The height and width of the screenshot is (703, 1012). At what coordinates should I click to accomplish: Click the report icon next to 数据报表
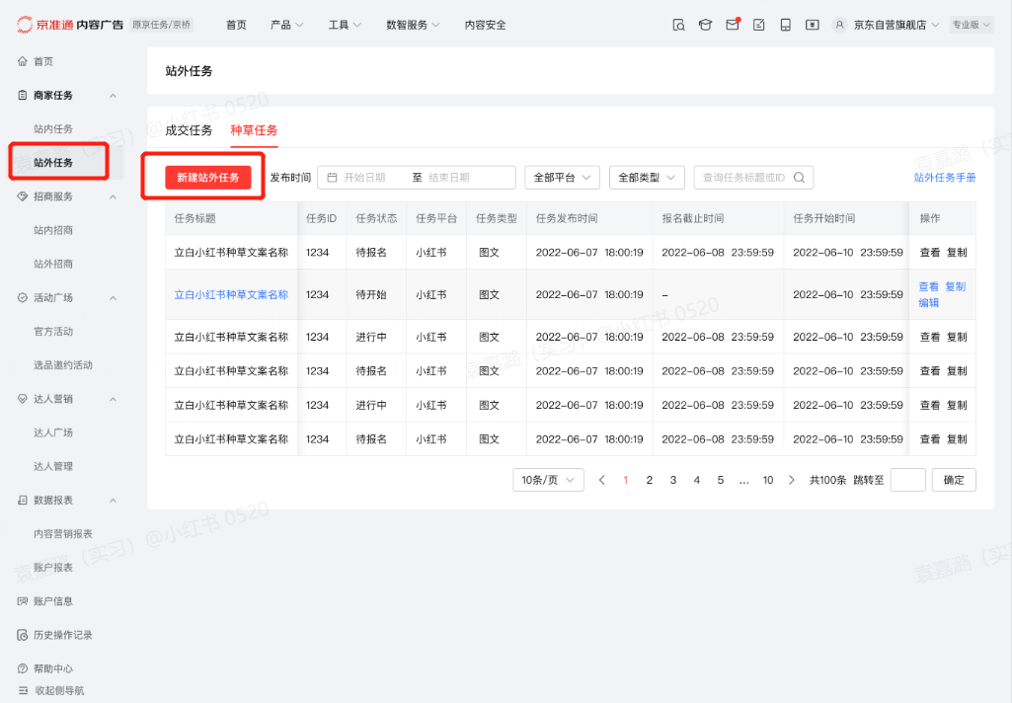(x=23, y=501)
